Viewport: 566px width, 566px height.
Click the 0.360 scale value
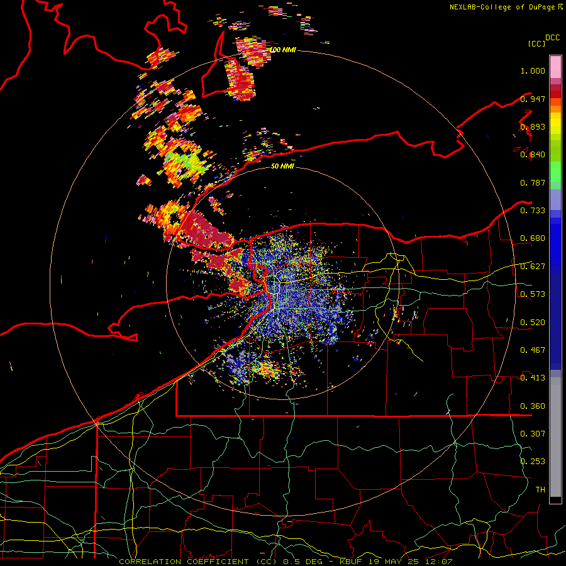(533, 406)
